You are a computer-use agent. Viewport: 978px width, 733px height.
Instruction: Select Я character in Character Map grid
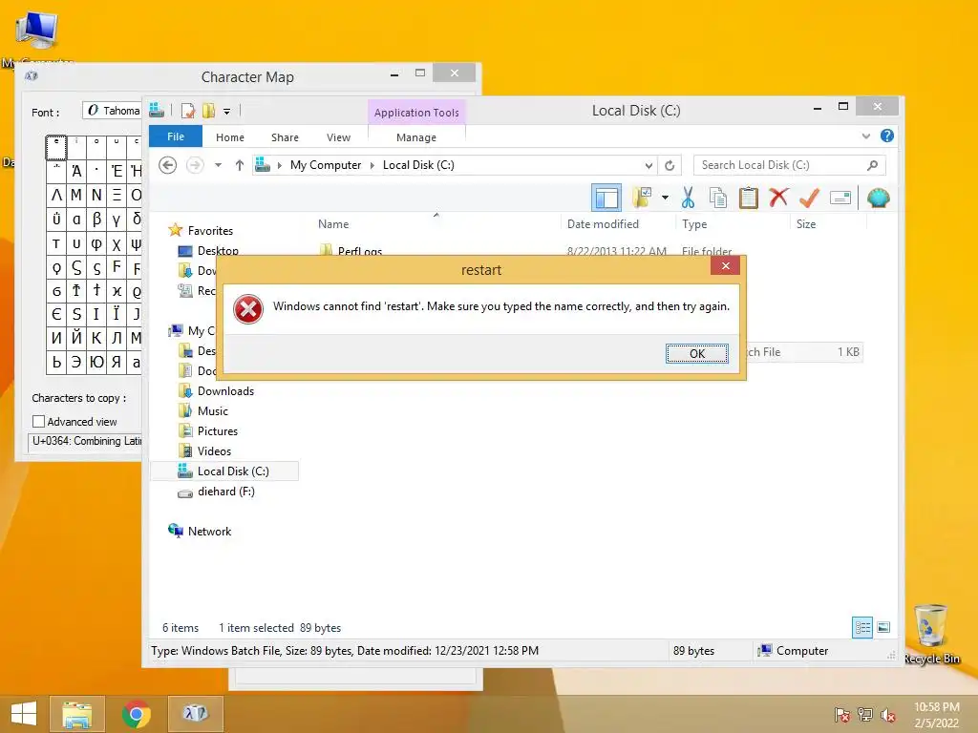(116, 362)
